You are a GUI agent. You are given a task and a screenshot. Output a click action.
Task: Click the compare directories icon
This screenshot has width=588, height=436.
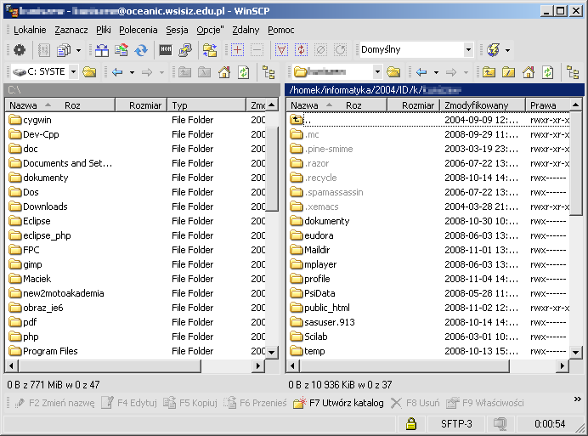click(101, 50)
